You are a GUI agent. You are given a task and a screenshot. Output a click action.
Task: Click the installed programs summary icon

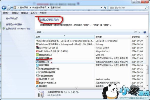pyautogui.click(x=41, y=94)
